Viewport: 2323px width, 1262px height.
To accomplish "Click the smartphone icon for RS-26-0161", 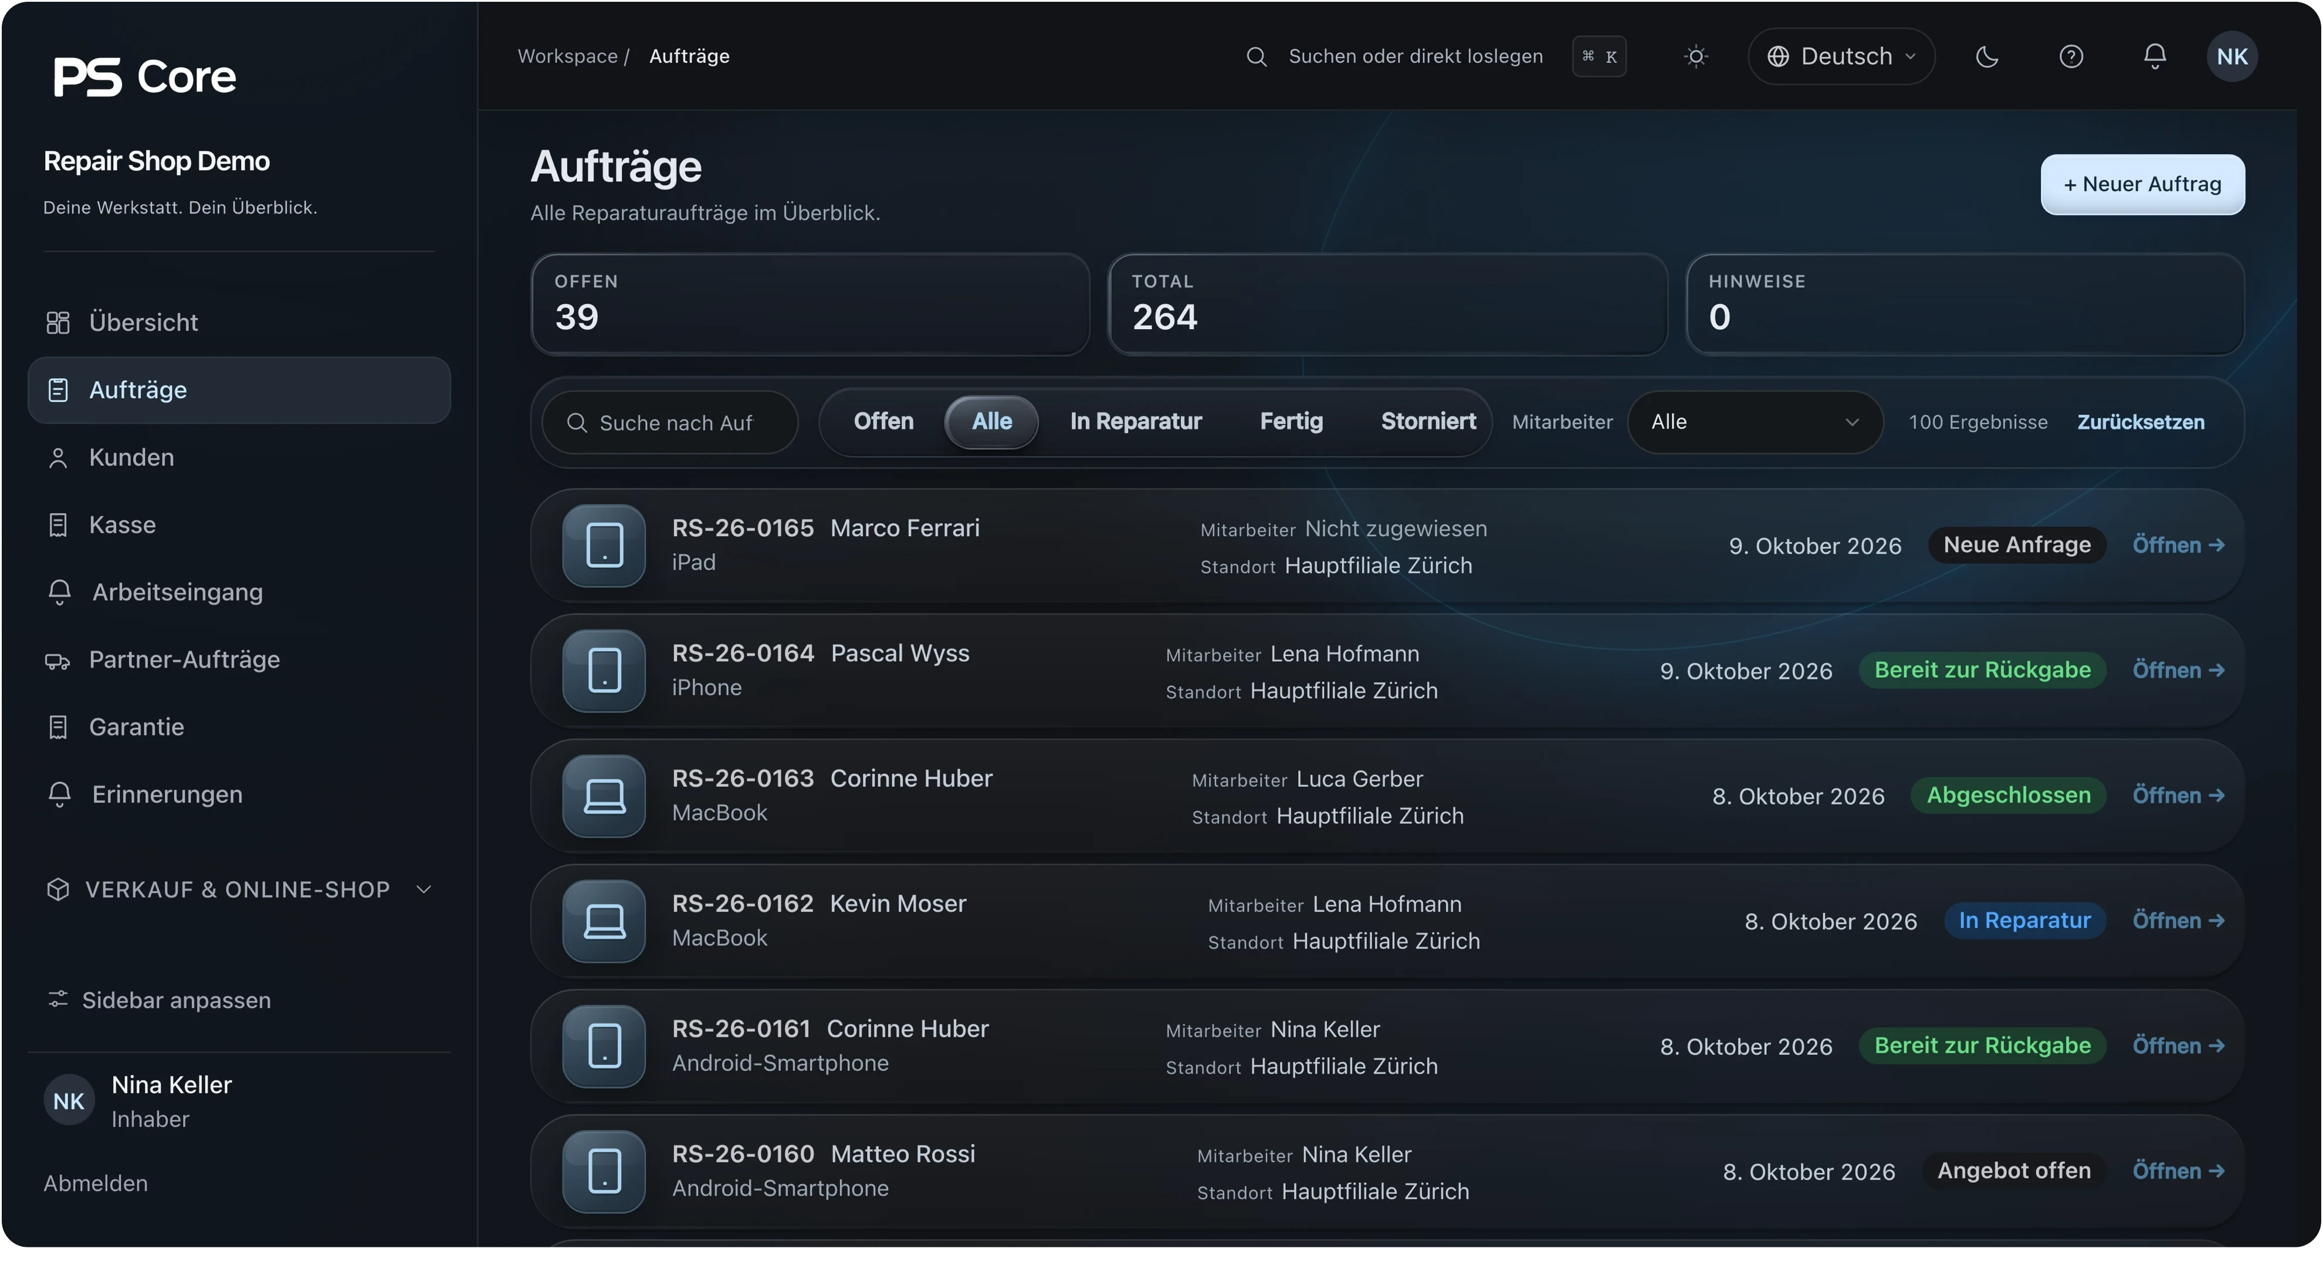I will pyautogui.click(x=603, y=1047).
